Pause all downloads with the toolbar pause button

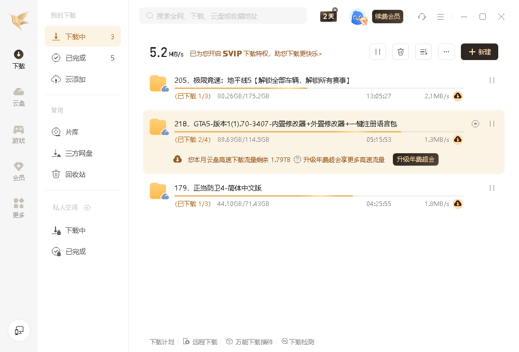(377, 52)
